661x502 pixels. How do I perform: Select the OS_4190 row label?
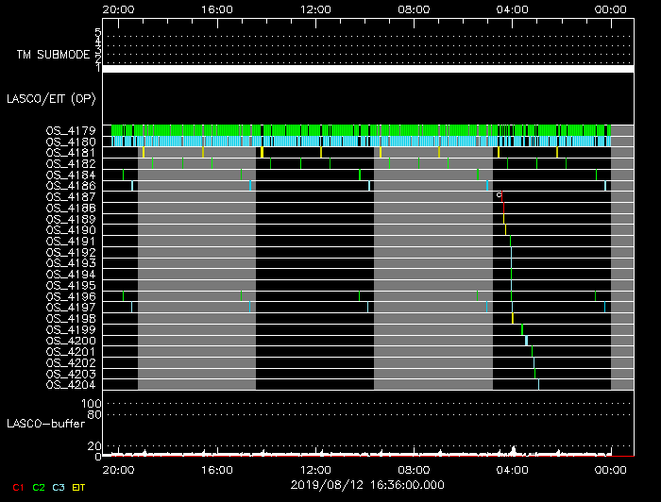click(x=70, y=230)
